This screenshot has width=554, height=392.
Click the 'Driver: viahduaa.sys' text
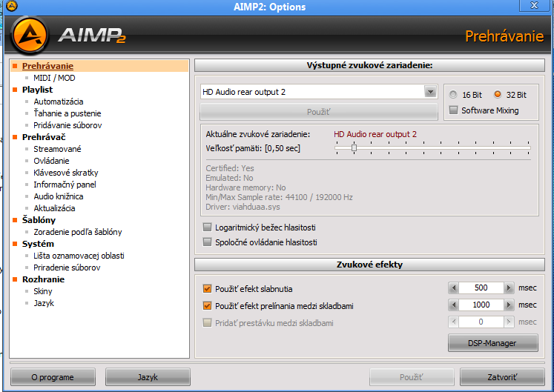coord(243,207)
